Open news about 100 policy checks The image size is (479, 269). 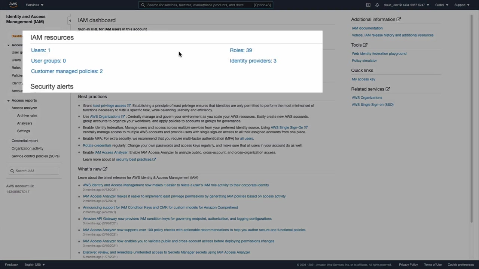(194, 230)
